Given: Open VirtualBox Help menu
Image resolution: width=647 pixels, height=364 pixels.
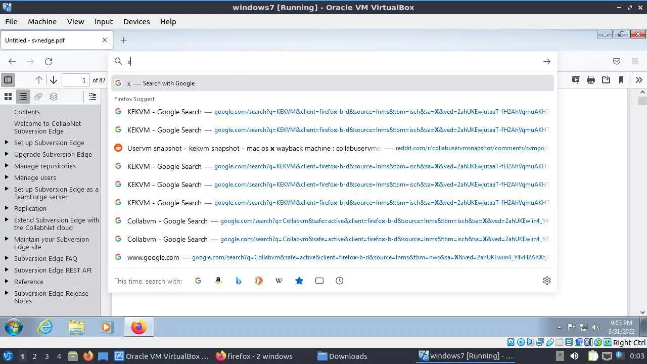Looking at the screenshot, I should [168, 22].
